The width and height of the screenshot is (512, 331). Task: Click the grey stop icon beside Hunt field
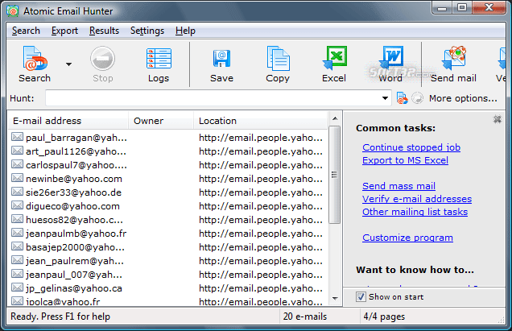point(417,98)
